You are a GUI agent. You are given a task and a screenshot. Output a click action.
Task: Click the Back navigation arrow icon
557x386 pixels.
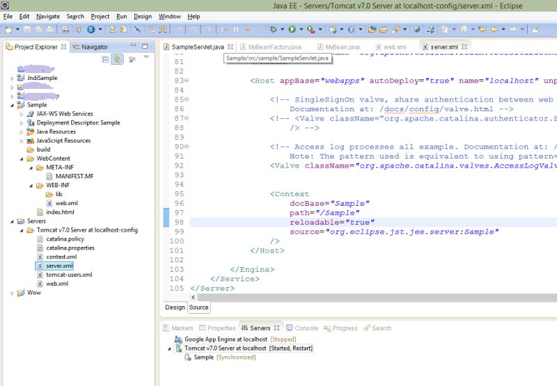click(x=494, y=29)
